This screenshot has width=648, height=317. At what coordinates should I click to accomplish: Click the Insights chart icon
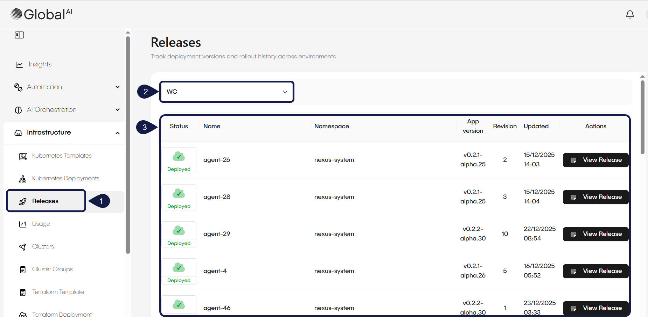(x=19, y=65)
